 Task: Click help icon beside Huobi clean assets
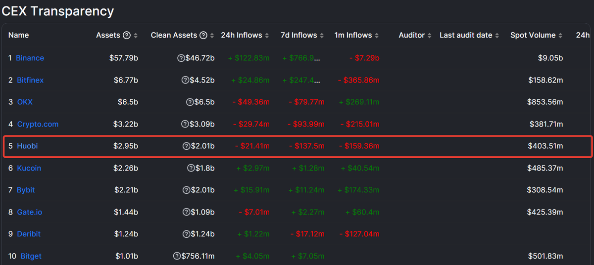point(186,146)
